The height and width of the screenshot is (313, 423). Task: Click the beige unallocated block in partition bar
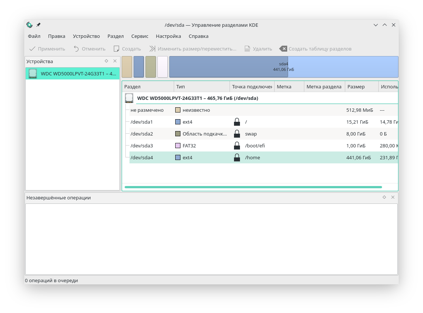[127, 67]
